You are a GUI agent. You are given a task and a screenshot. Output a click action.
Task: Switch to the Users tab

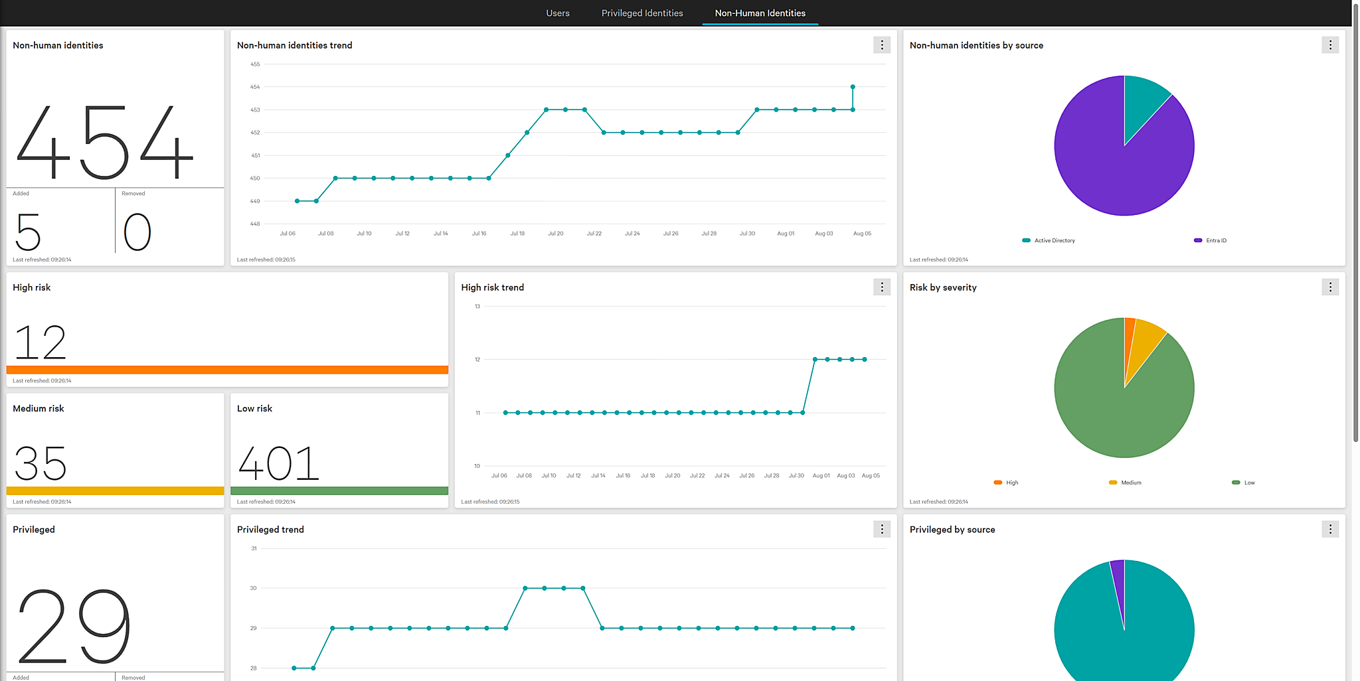coord(557,13)
